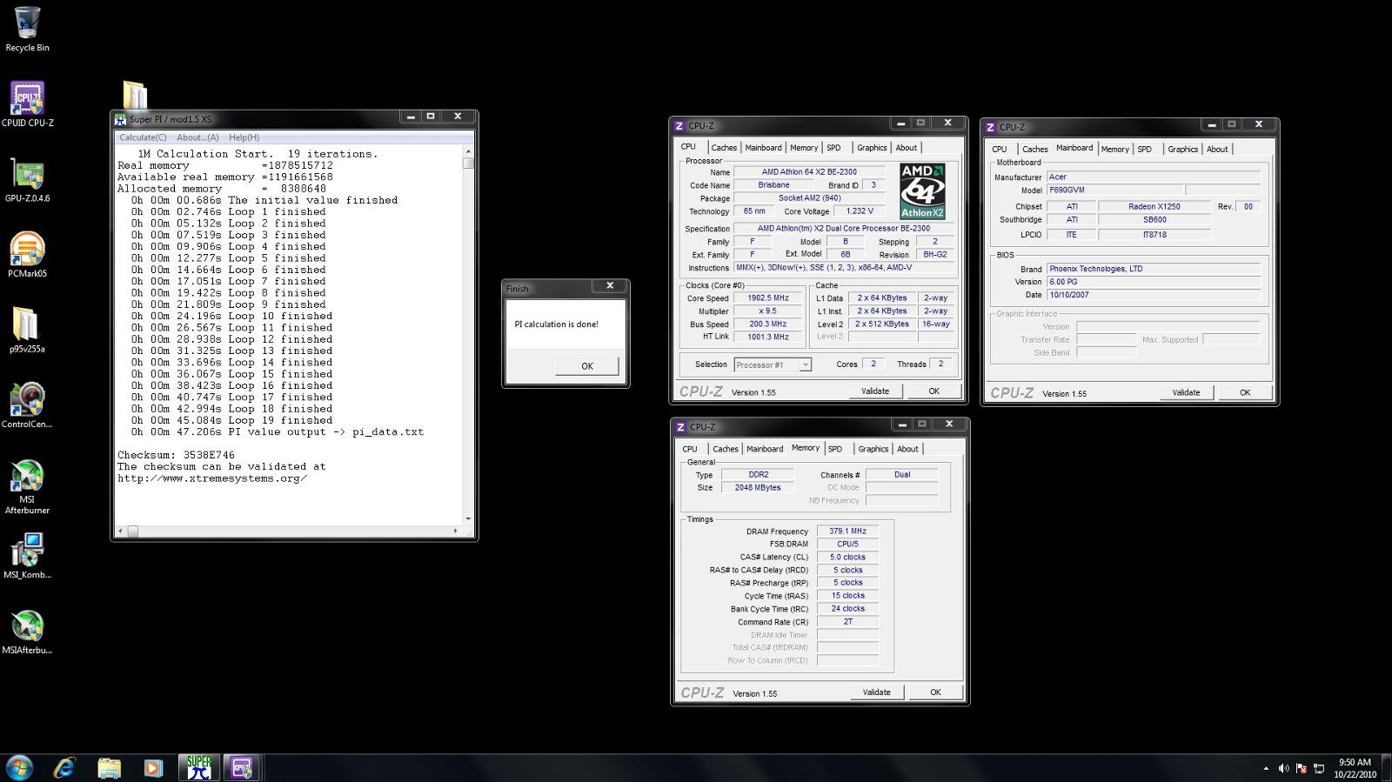Click Validate in the Mainboard CPU-Z window
Image resolution: width=1392 pixels, height=782 pixels.
(x=1186, y=392)
